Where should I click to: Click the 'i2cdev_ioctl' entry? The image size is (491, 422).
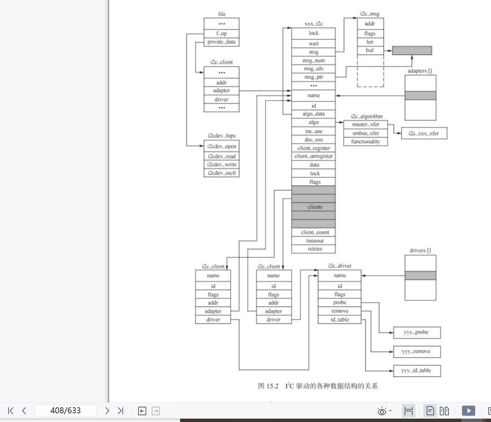tap(222, 173)
